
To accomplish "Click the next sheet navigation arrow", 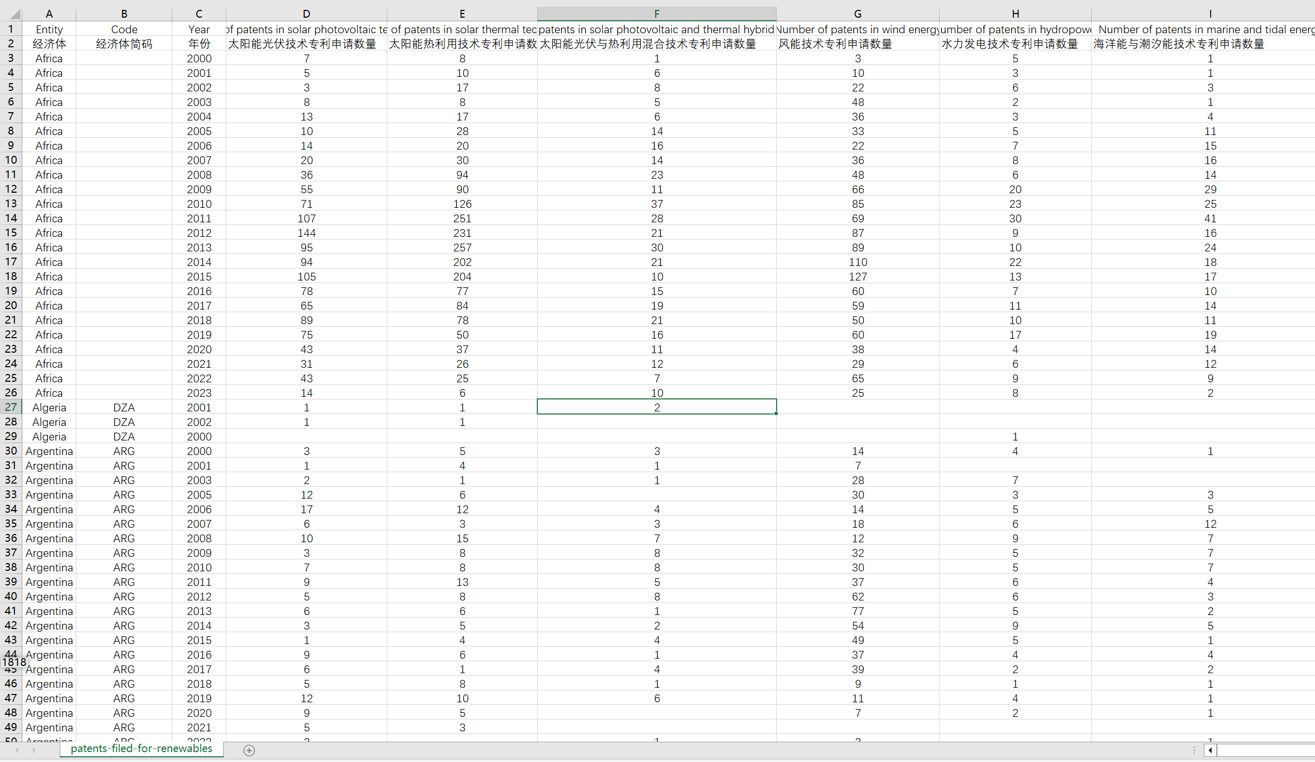I will (x=34, y=751).
